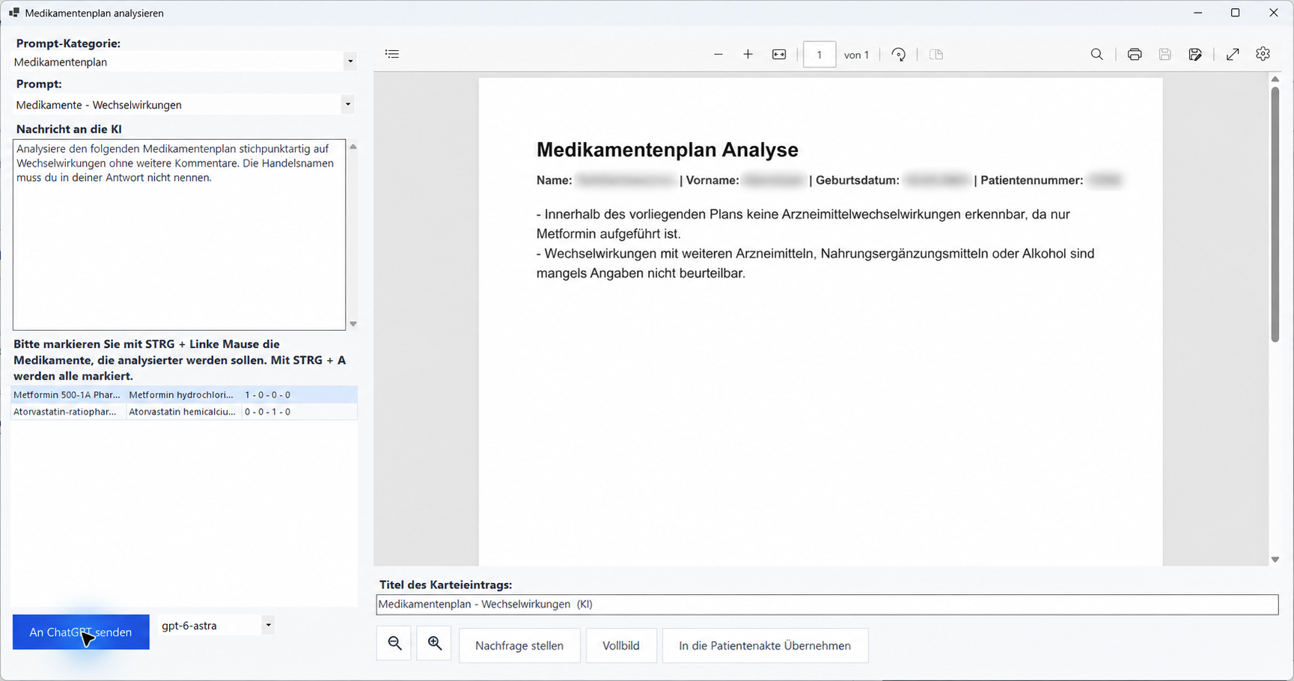
Task: Zoom in with the PDF plus icon
Action: 748,55
